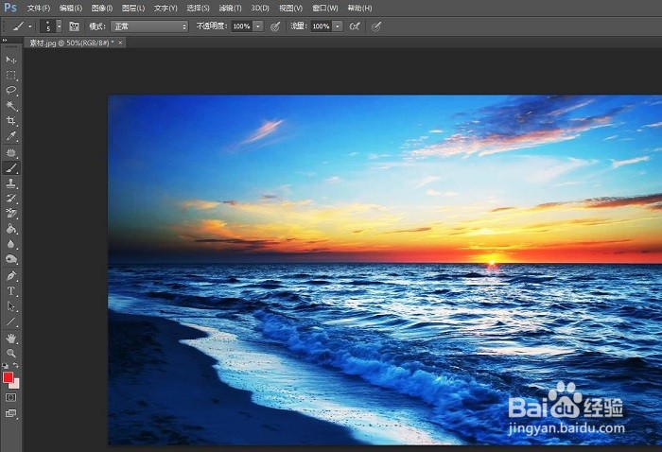Screen dimensions: 662x452
Task: Change screen mode button
Action: [11, 413]
